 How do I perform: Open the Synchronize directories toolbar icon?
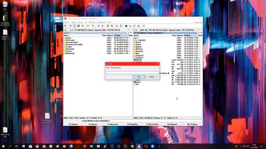(x=134, y=26)
